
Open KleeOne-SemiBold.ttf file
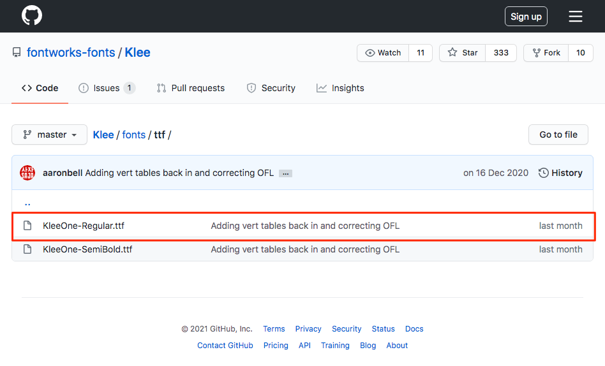tap(87, 249)
